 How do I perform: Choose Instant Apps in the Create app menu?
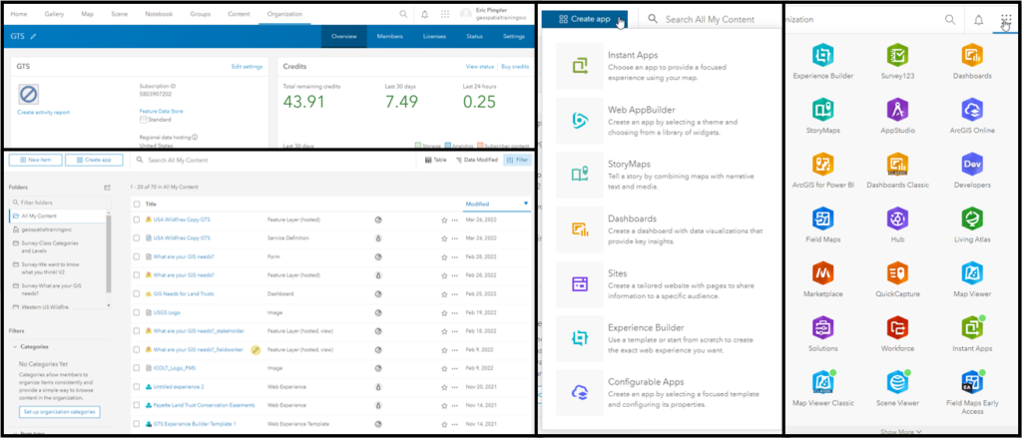[x=660, y=67]
